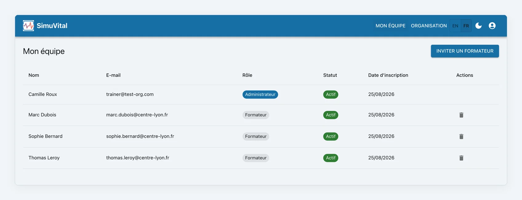This screenshot has height=200, width=522.
Task: Click the Actions column header
Action: [x=464, y=75]
